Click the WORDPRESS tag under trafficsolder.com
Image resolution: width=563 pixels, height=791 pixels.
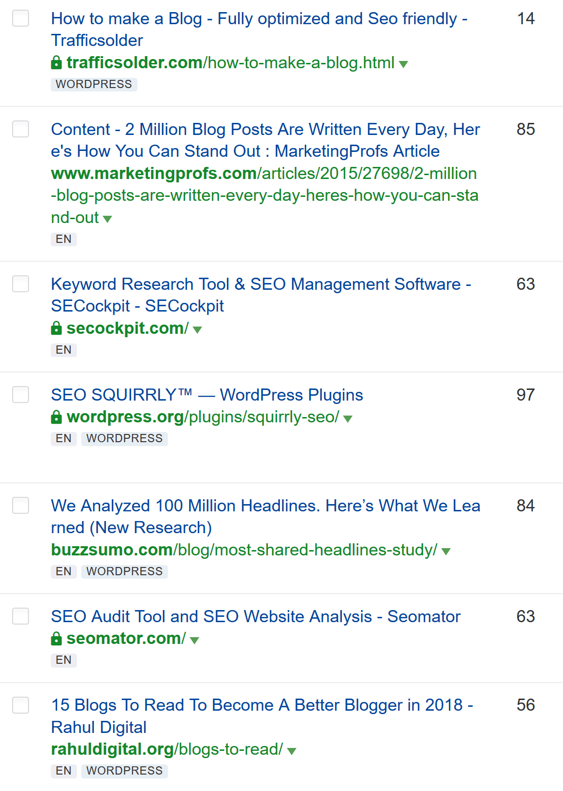tap(94, 84)
